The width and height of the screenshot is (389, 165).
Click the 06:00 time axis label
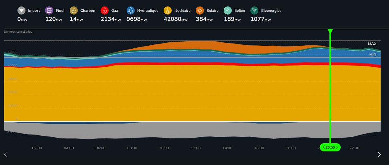[x=100, y=148]
